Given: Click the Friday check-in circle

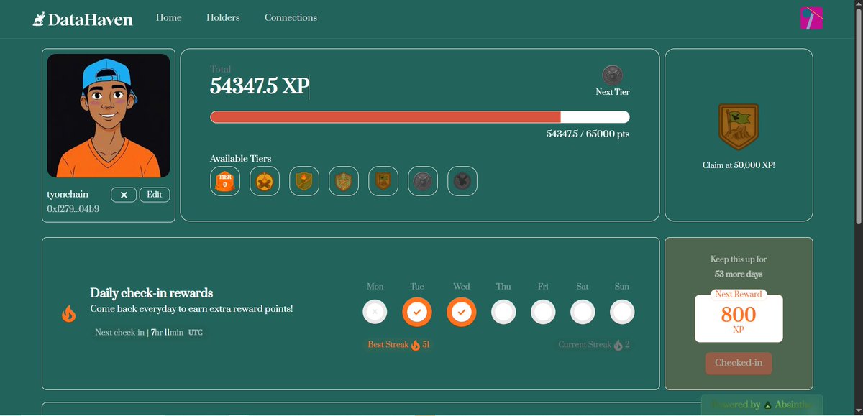Looking at the screenshot, I should 543,312.
